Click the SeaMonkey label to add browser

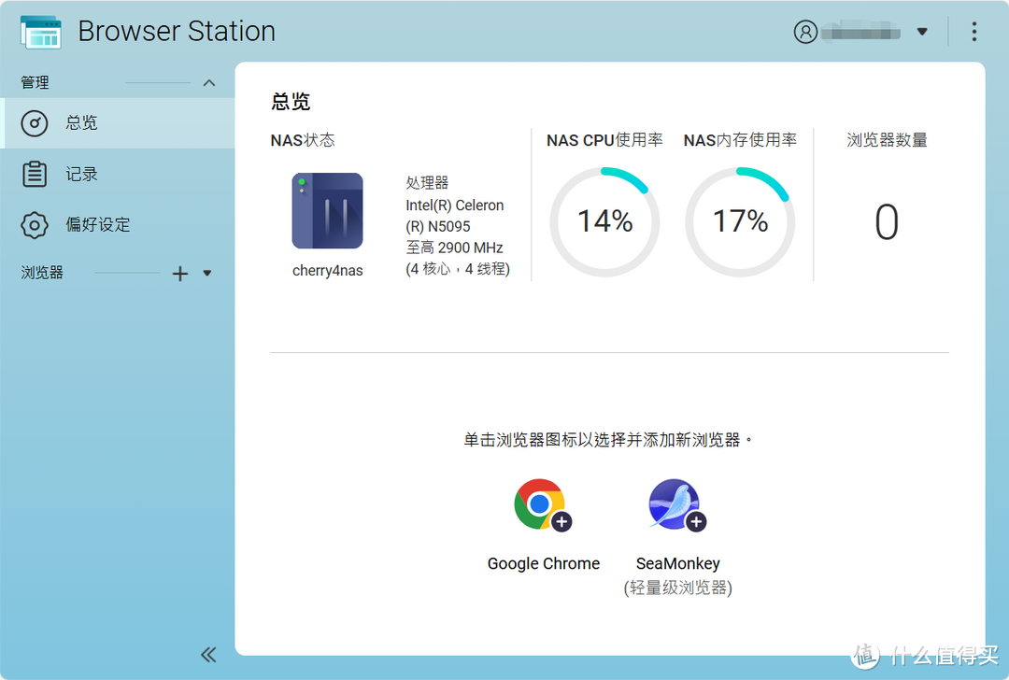tap(677, 563)
